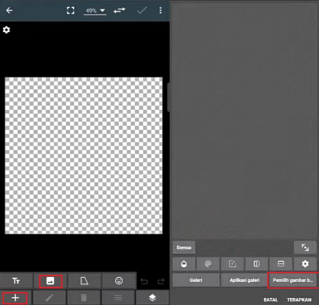Open canvas settings gear icon

tap(6, 30)
